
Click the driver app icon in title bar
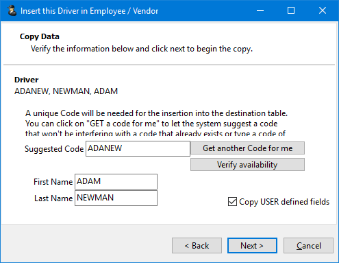pyautogui.click(x=12, y=10)
